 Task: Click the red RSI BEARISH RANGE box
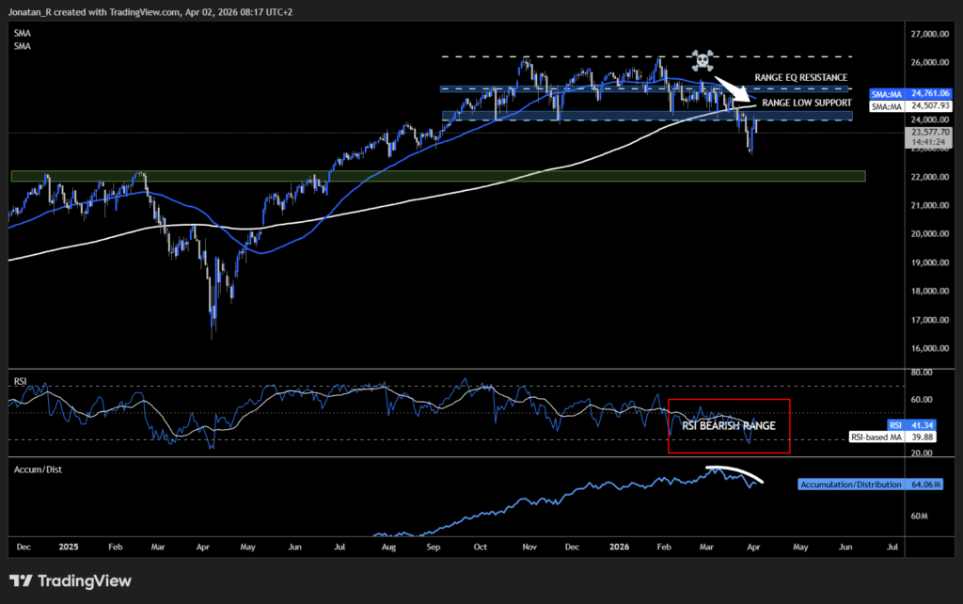(x=730, y=426)
